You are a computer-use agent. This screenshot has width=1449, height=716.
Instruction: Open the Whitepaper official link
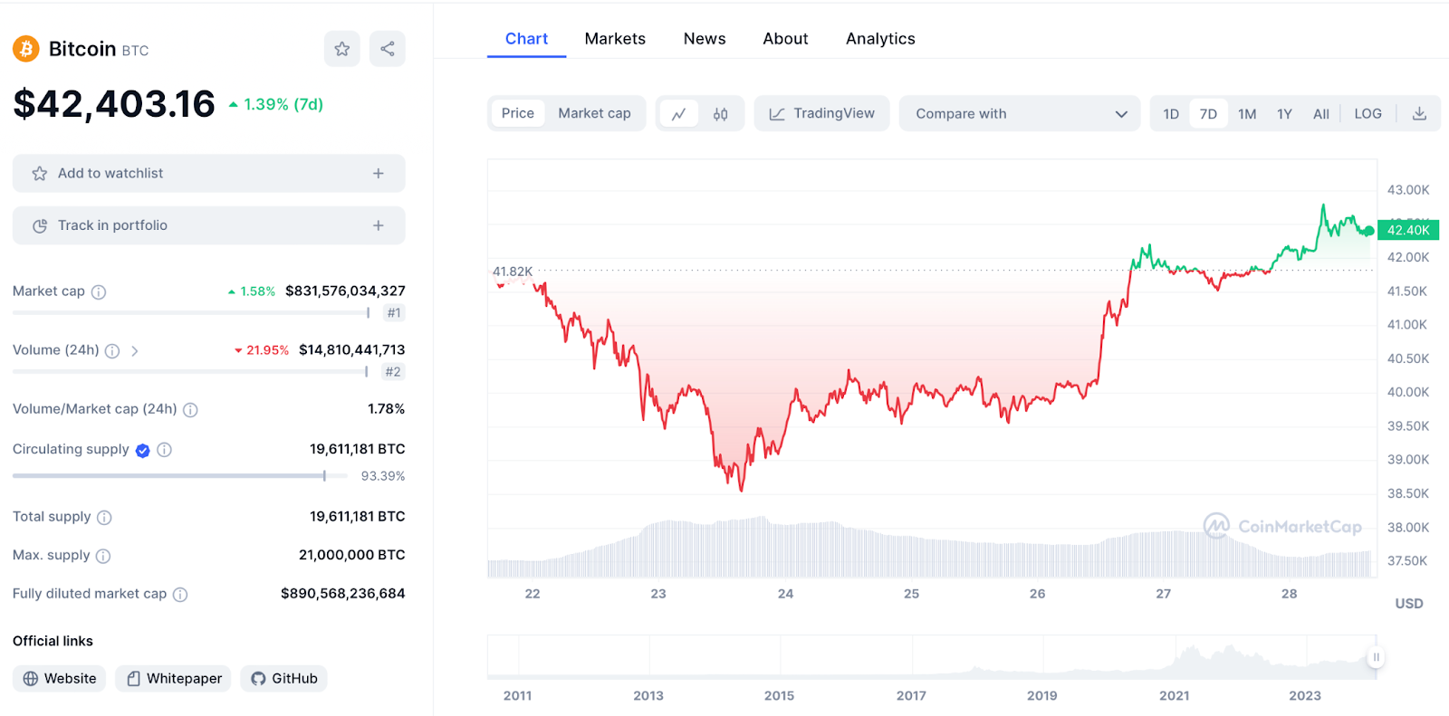click(173, 679)
